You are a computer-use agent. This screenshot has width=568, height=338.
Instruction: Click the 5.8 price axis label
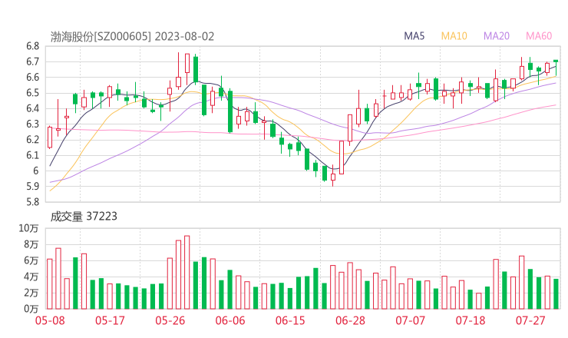coord(32,202)
